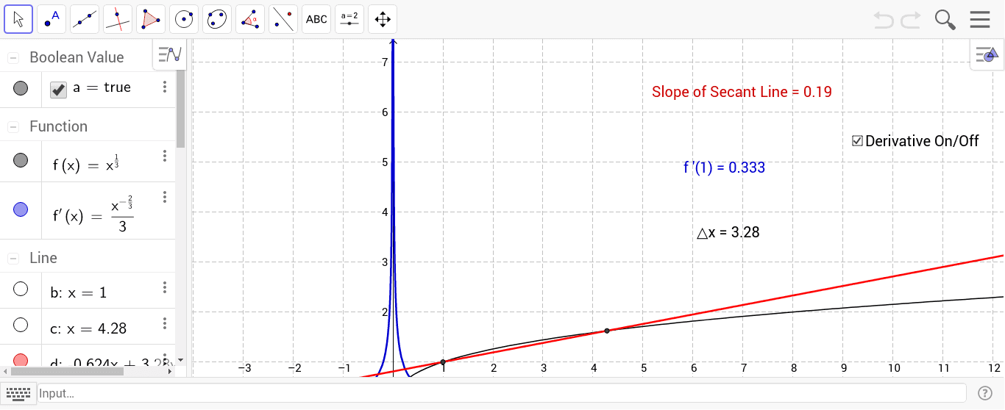Collapse the Line group
This screenshot has height=410, width=1005.
[x=13, y=258]
